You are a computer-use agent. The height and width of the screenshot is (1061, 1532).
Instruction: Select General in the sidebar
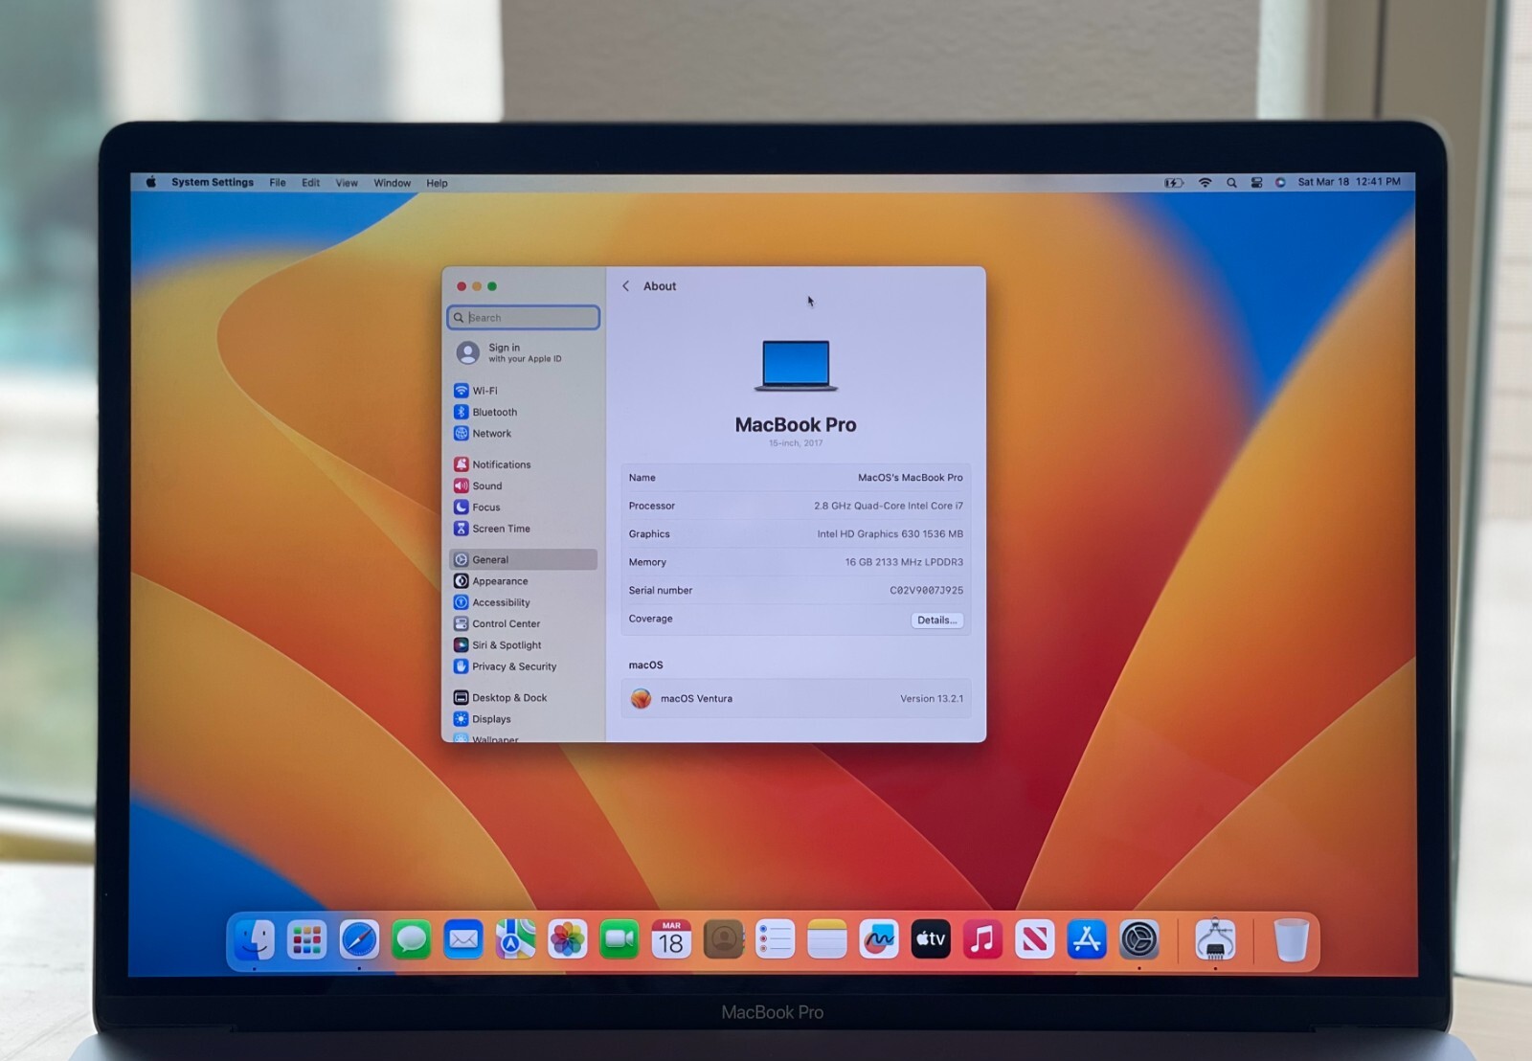524,559
